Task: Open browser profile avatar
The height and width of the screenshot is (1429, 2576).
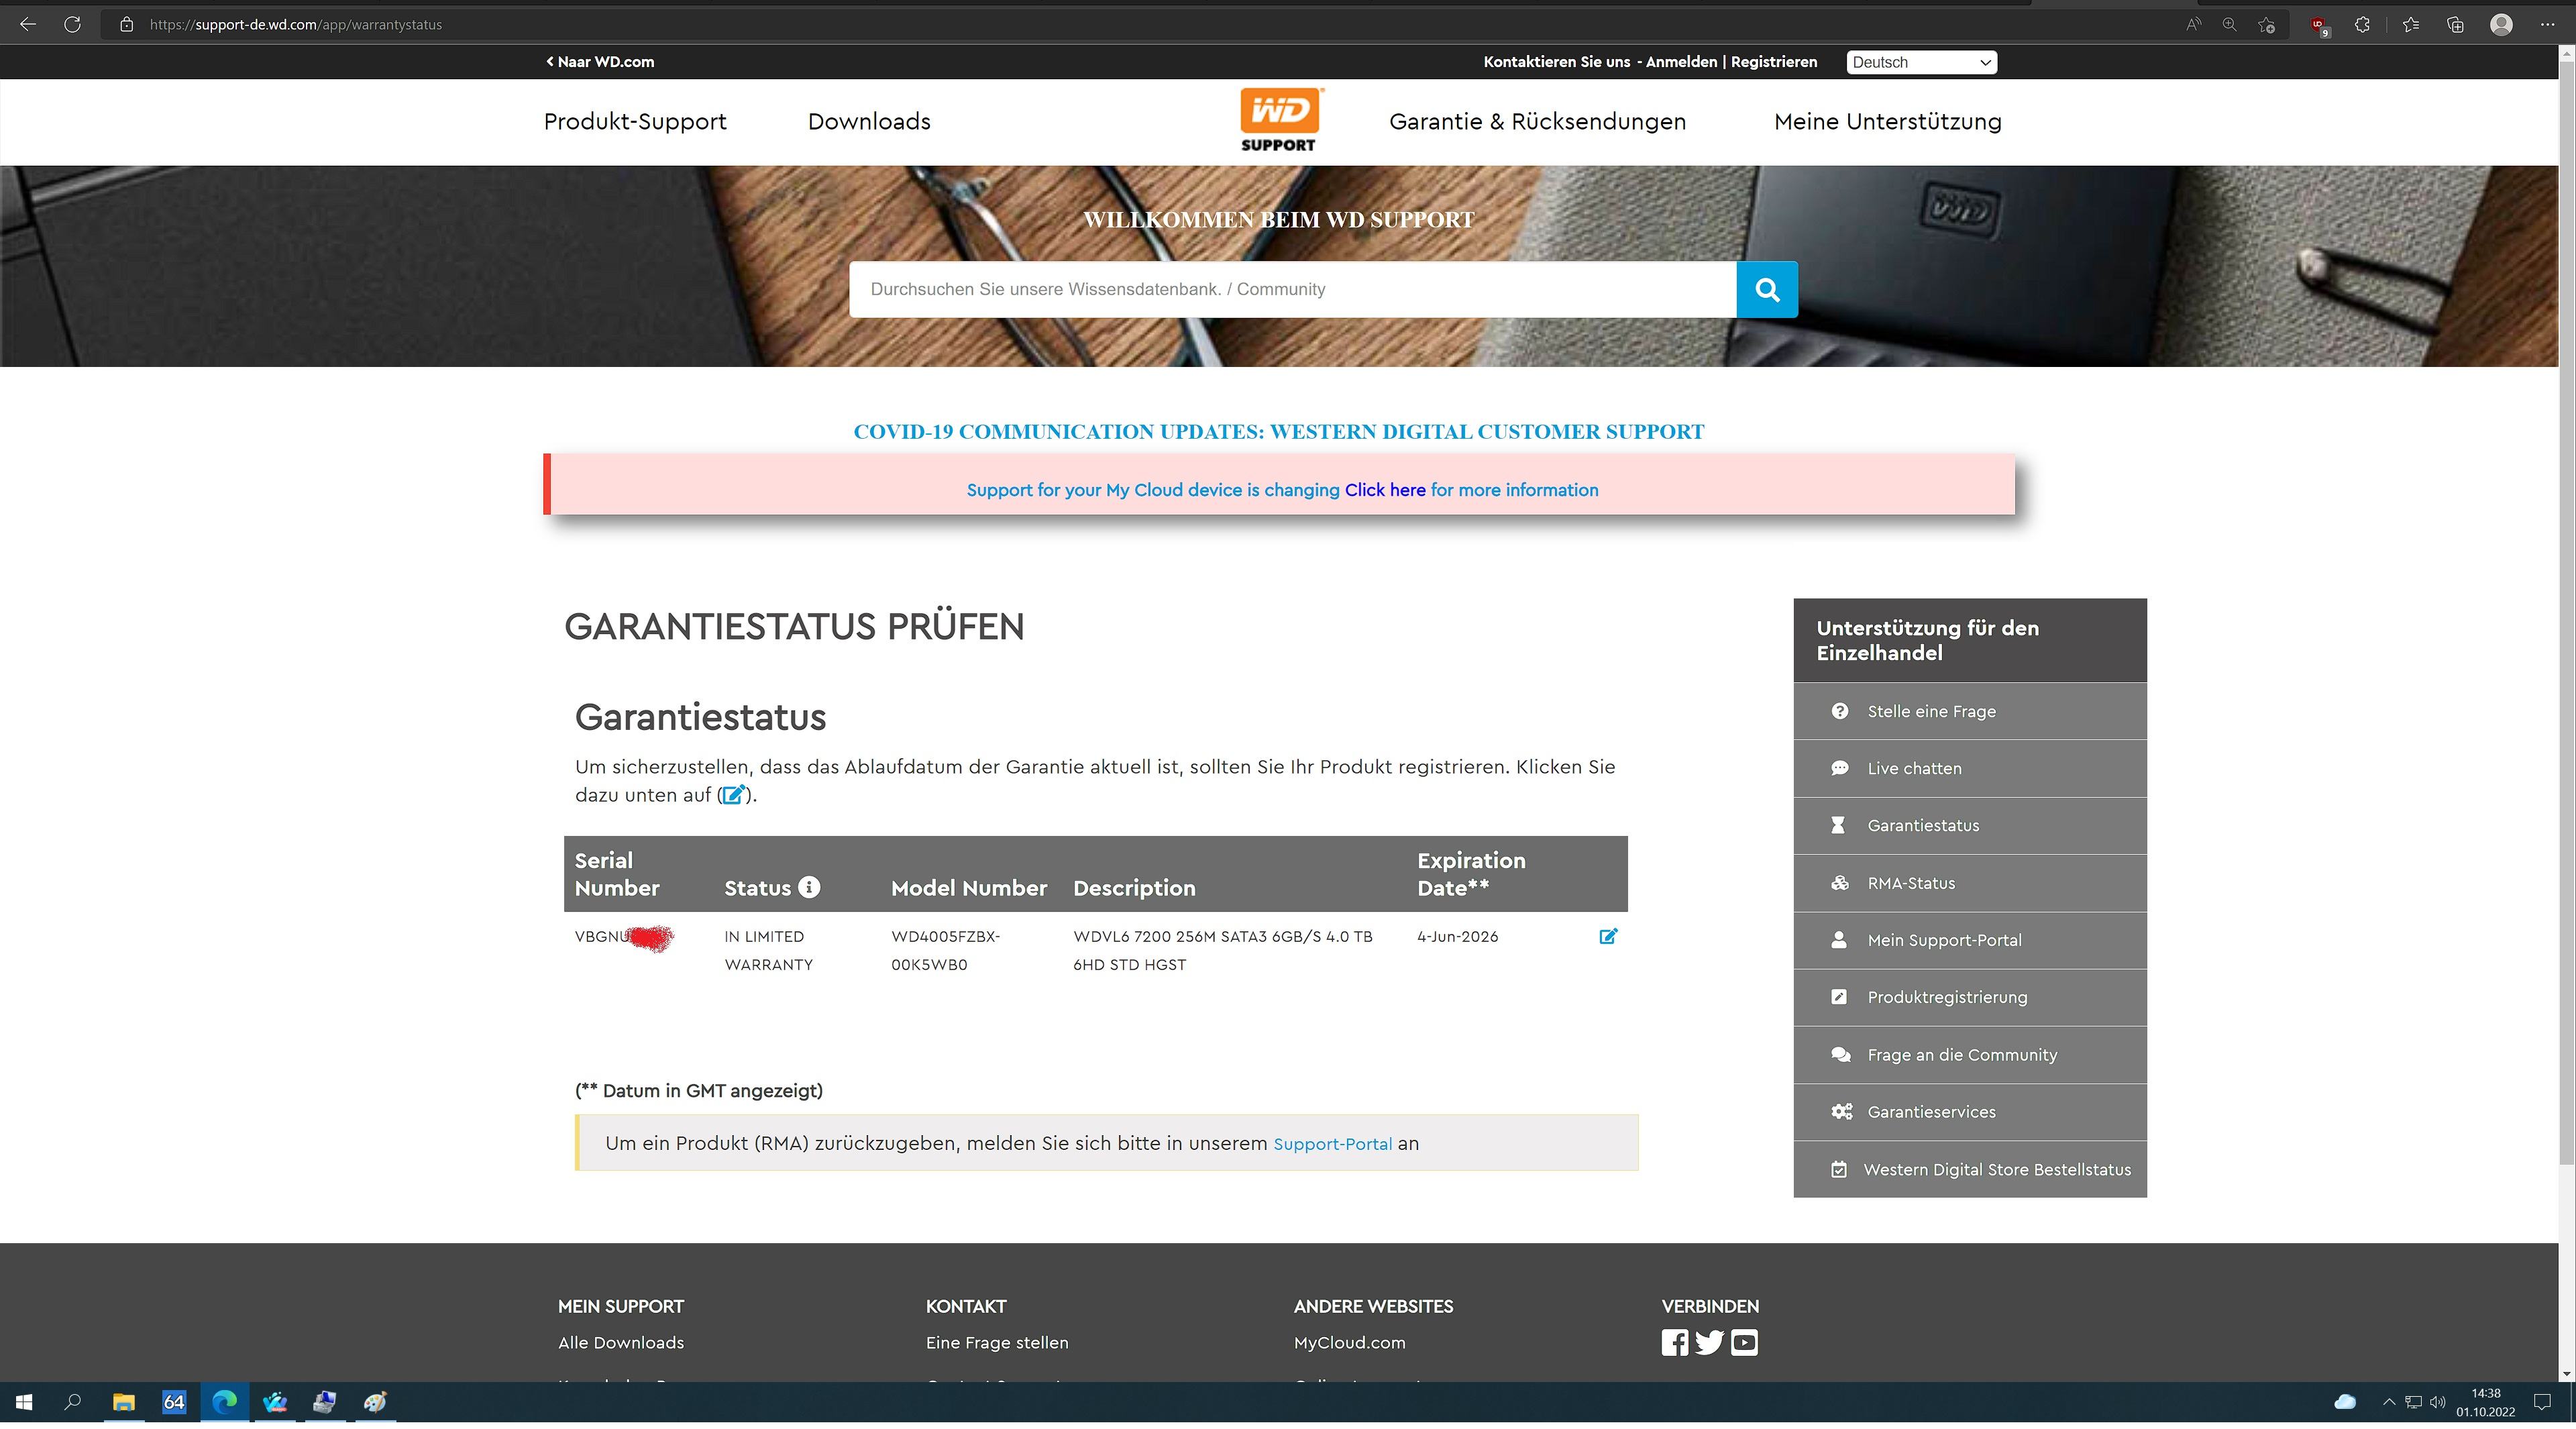Action: click(x=2501, y=25)
